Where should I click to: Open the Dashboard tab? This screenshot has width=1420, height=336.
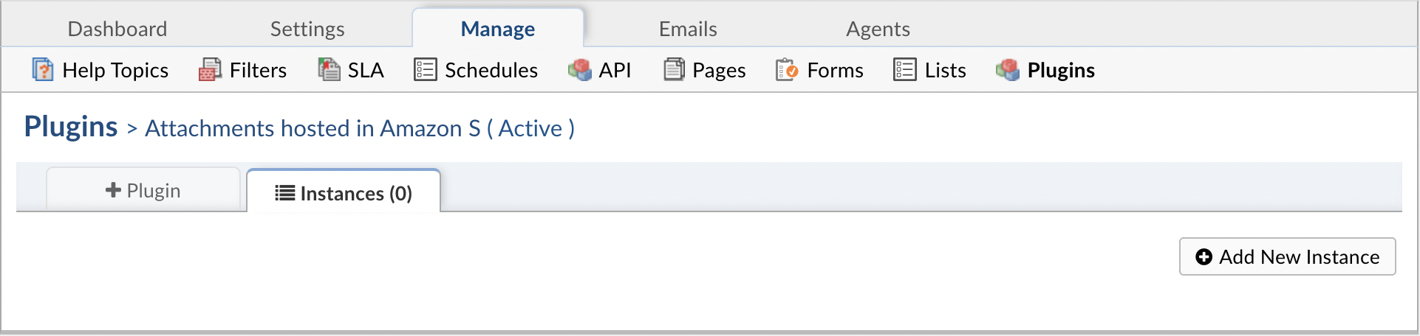(x=117, y=29)
